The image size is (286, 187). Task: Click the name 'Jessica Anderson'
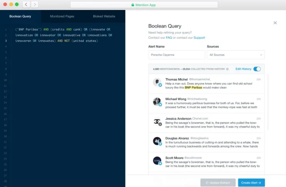[178, 119]
